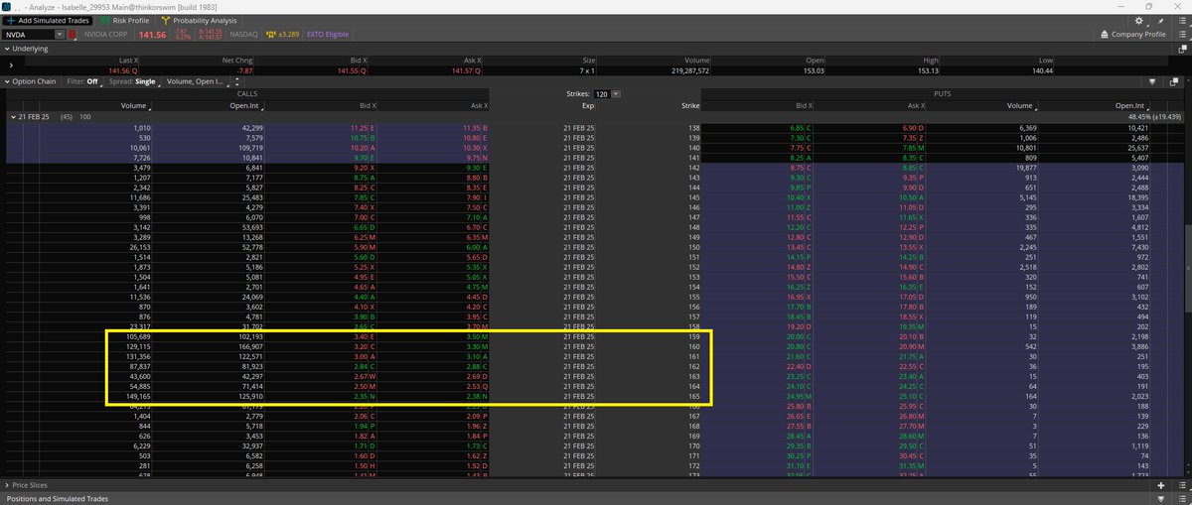Click the CALLS Volume column header
This screenshot has width=1192, height=505.
tap(133, 104)
